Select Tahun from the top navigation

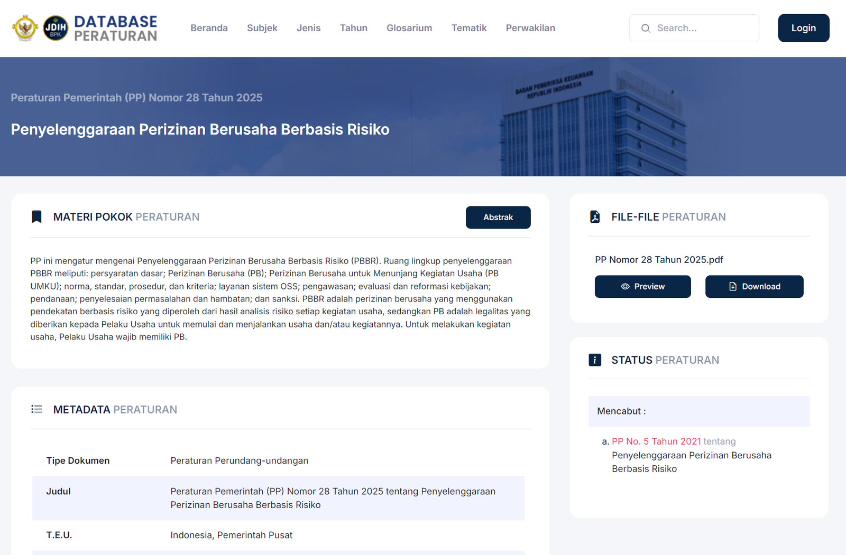coord(353,28)
